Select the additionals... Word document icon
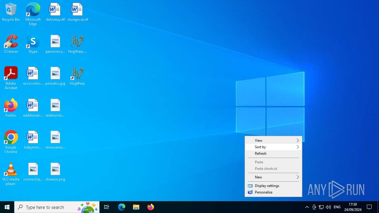Image resolution: width=379 pixels, height=213 pixels. (33, 108)
